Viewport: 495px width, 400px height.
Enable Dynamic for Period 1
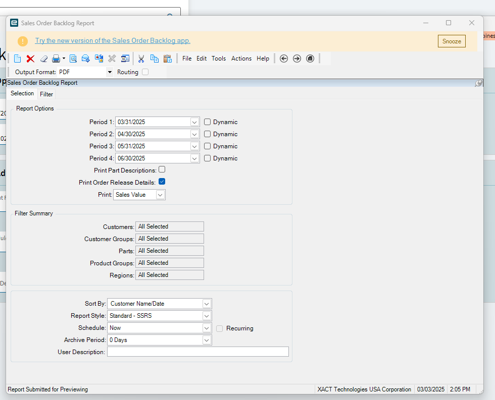point(207,122)
